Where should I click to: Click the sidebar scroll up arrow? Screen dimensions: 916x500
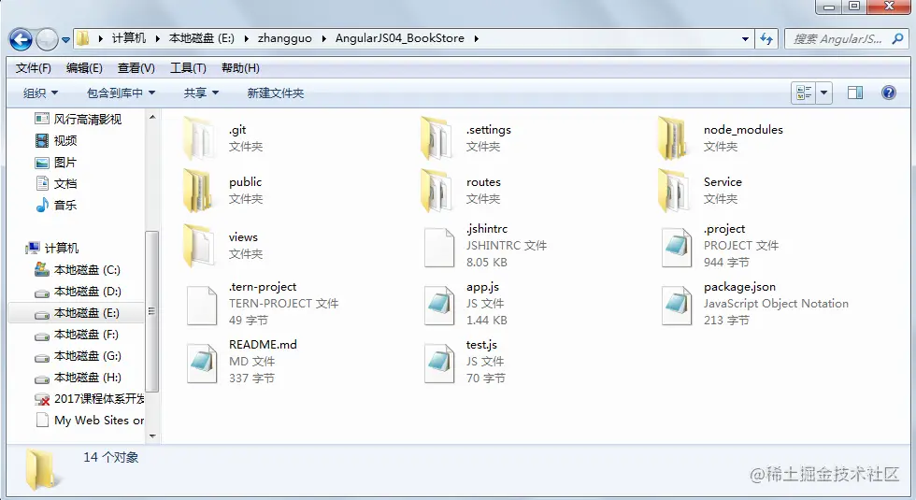point(152,117)
